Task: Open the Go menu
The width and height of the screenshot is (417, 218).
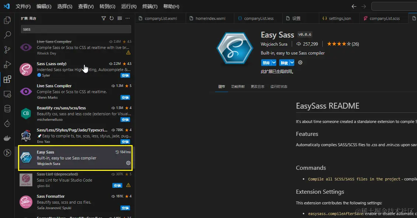Action: [107, 6]
